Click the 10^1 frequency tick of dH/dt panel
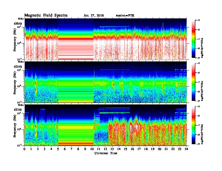This screenshot has height=171, width=222. point(19,27)
